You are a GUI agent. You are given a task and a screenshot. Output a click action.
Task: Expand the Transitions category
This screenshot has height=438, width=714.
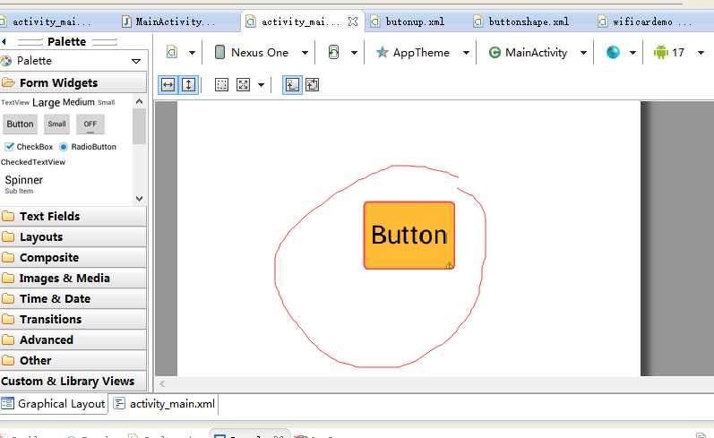(x=73, y=319)
